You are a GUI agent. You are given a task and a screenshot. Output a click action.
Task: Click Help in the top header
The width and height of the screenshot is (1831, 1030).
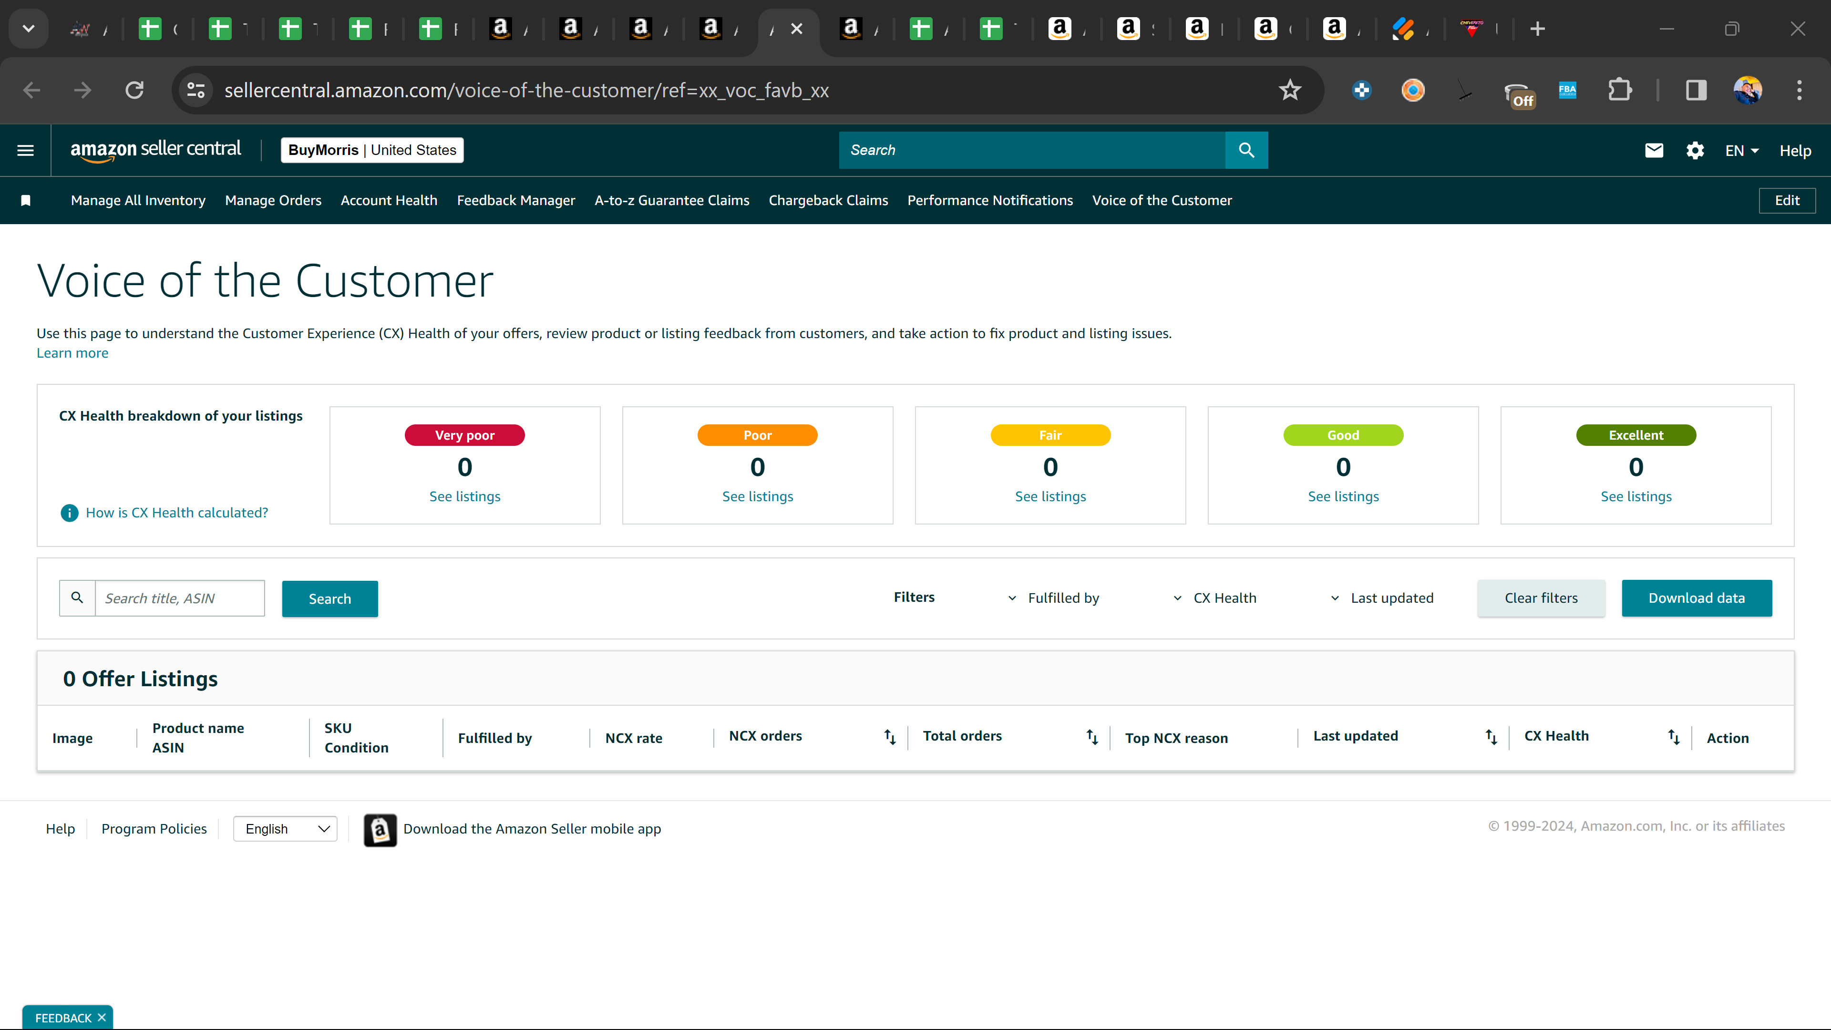pos(1795,151)
